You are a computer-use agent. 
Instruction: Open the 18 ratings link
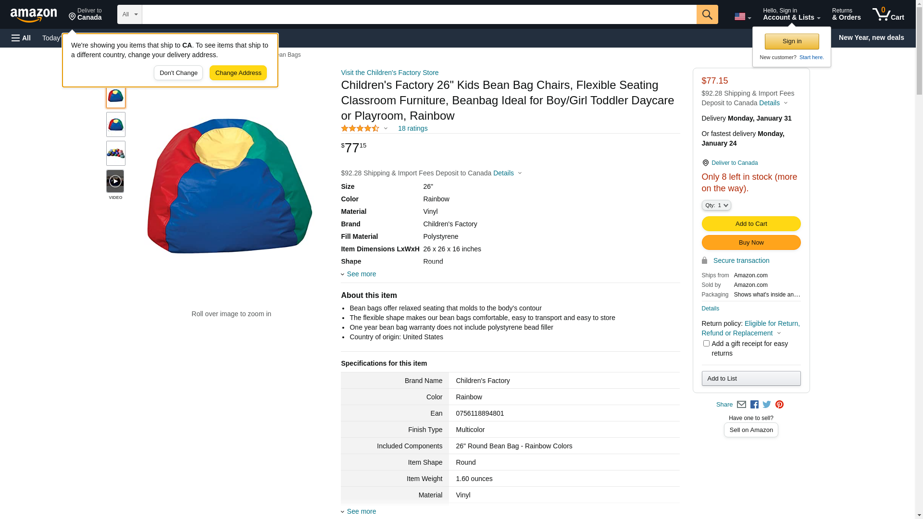pos(412,128)
